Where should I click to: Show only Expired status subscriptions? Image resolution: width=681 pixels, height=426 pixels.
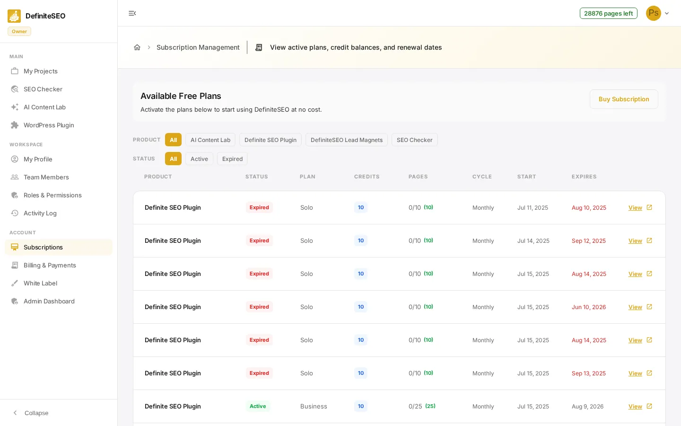[232, 159]
